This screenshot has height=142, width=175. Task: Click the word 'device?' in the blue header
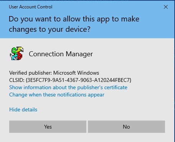coord(78,29)
